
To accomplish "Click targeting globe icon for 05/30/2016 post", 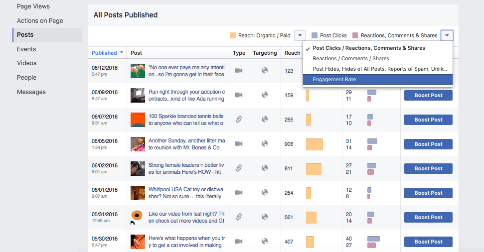I will click(265, 242).
